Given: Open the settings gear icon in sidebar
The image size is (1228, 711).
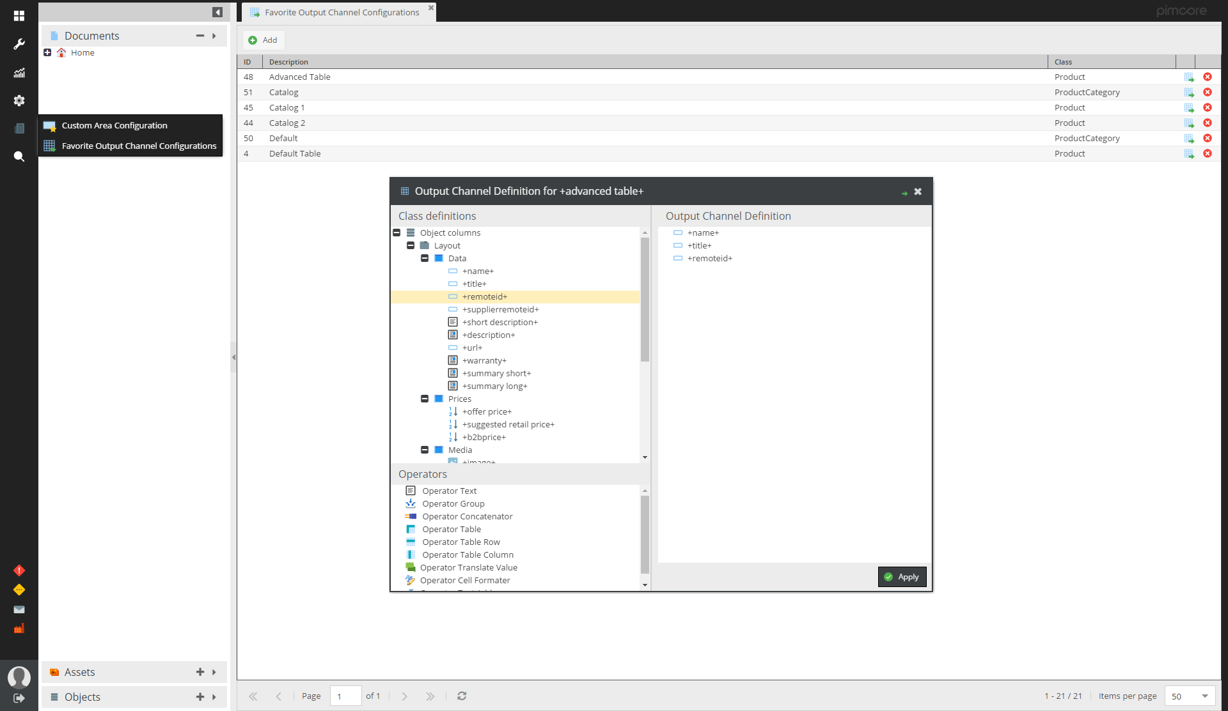Looking at the screenshot, I should [19, 100].
